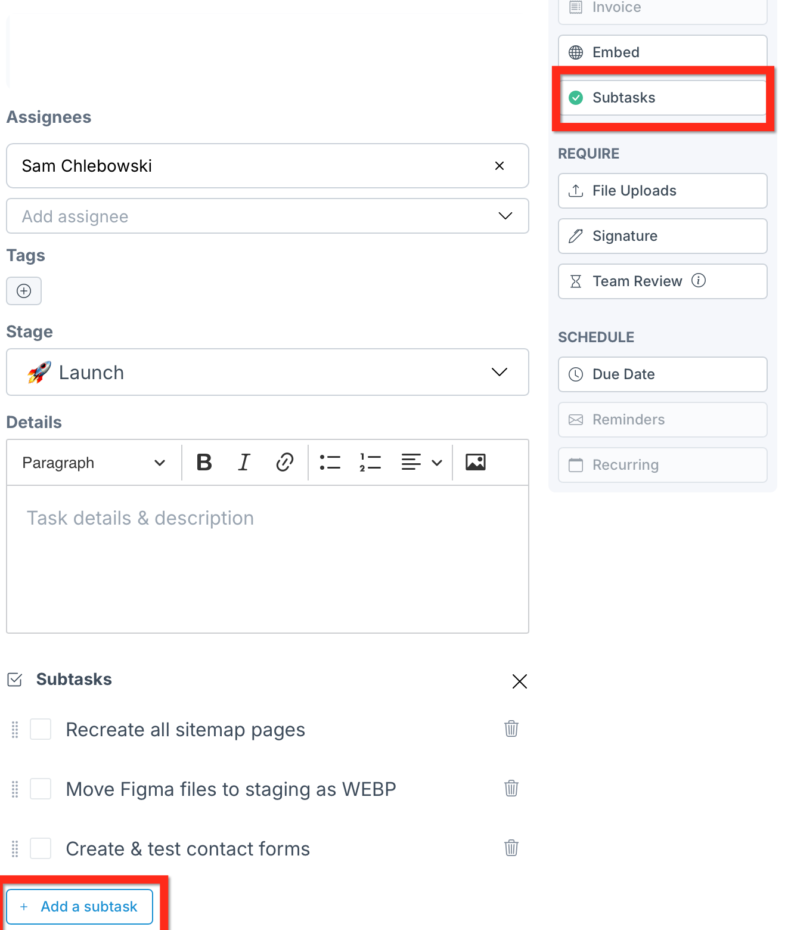Select the Due Date schedule option
Image resolution: width=788 pixels, height=930 pixels.
coord(662,374)
